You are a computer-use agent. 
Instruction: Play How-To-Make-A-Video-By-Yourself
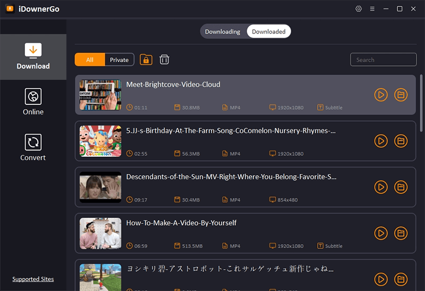pos(380,233)
